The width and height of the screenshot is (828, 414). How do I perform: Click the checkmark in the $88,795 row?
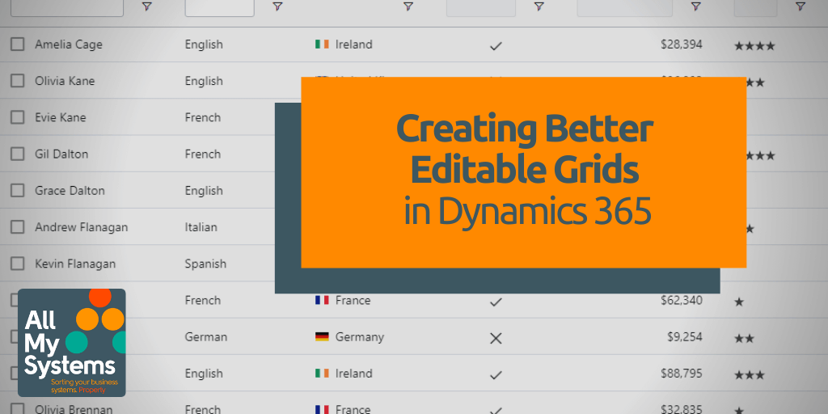(496, 375)
